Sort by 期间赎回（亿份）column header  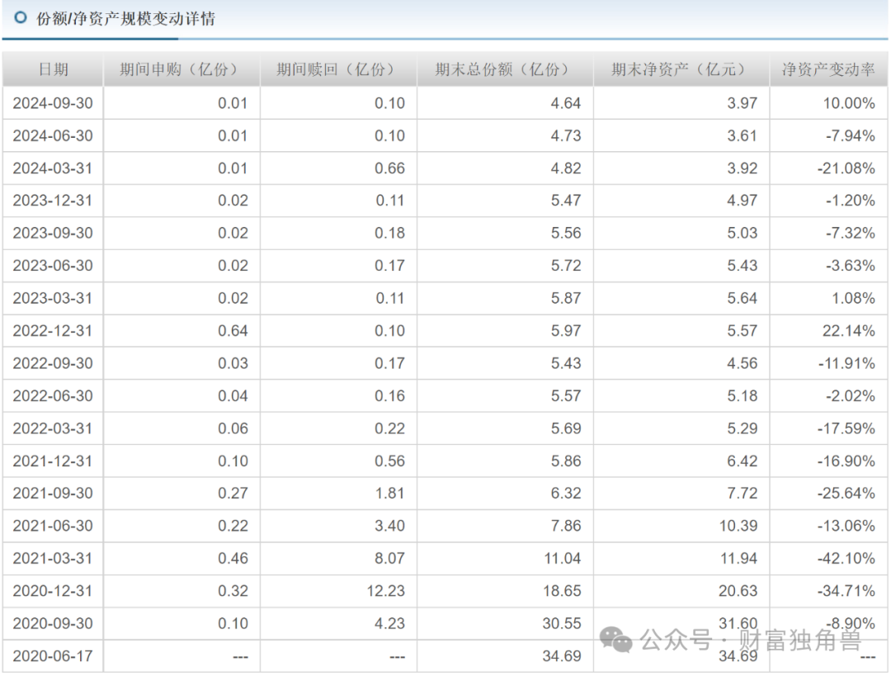click(x=337, y=69)
